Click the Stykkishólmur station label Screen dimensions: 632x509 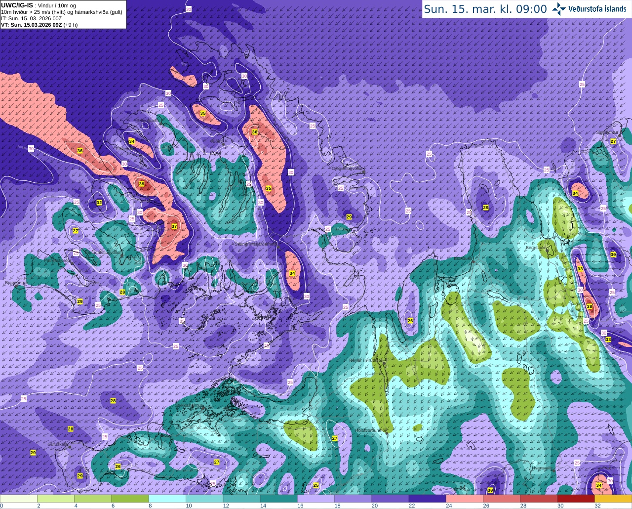coord(190,405)
